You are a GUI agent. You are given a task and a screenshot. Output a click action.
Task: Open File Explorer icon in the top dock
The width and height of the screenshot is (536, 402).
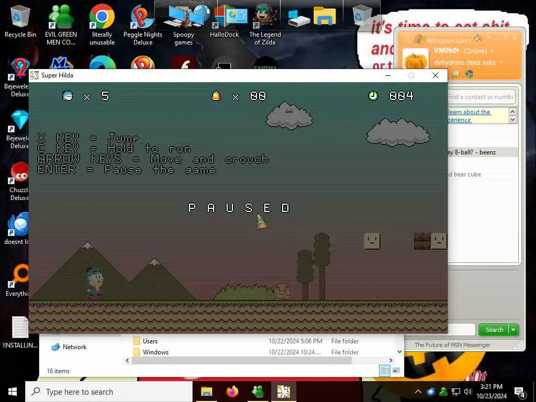click(x=325, y=16)
